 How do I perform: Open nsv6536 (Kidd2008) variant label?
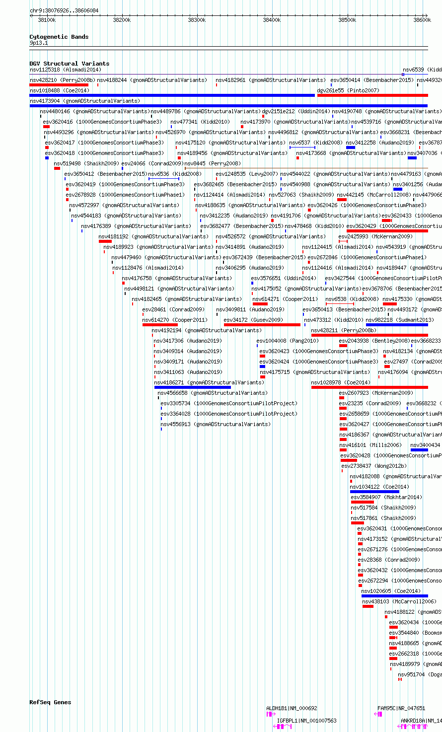coord(175,174)
